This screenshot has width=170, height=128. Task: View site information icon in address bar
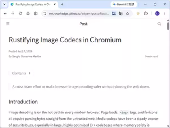pyautogui.click(x=45, y=13)
